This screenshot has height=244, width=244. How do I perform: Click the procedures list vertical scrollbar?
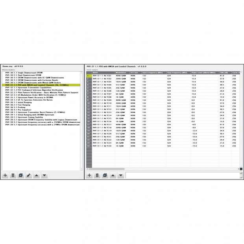[81, 118]
